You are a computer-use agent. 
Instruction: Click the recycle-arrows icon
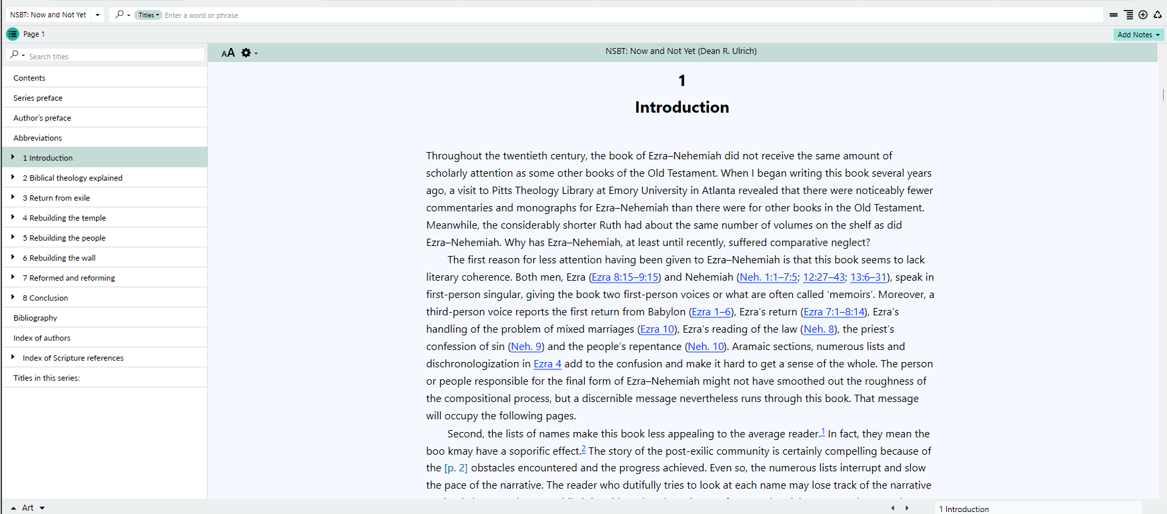click(1158, 15)
